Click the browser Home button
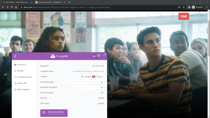This screenshot has width=210, height=118. click(16, 7)
